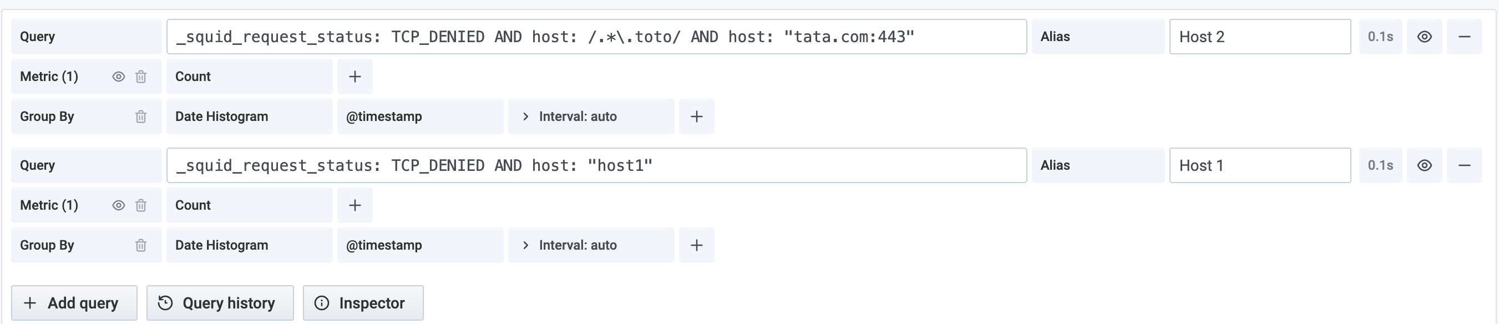
Task: Open the @timestamp field selector in Host 2 query
Action: pyautogui.click(x=420, y=117)
